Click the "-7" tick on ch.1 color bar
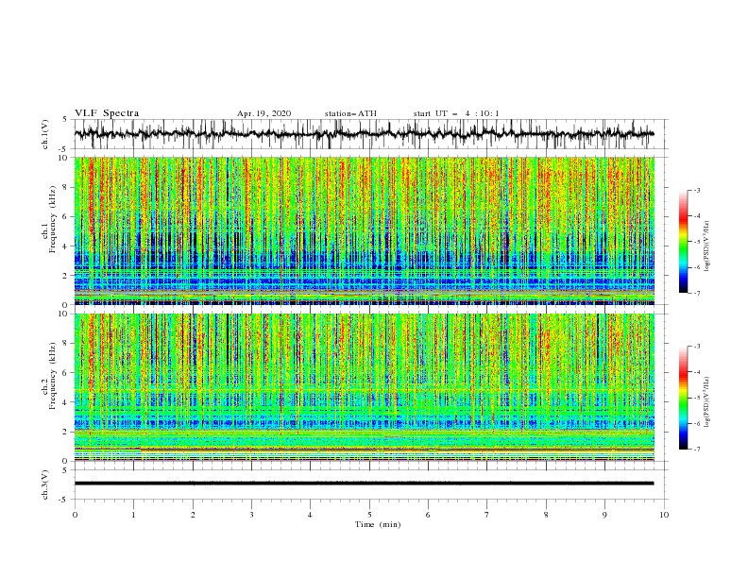This screenshot has height=578, width=748. click(x=696, y=294)
